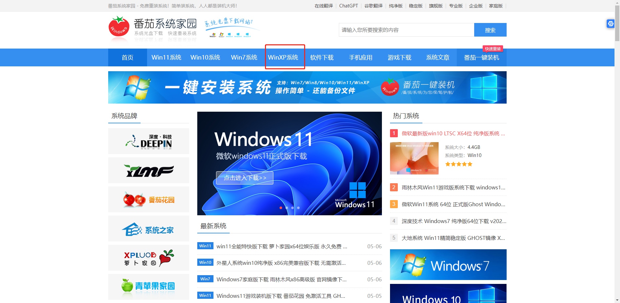
Task: Click the Win11 tag on first list row
Action: point(205,246)
